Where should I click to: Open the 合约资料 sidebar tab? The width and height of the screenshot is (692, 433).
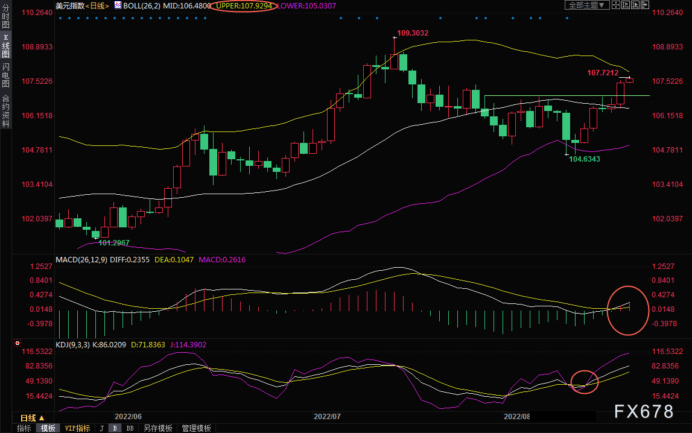pyautogui.click(x=6, y=110)
